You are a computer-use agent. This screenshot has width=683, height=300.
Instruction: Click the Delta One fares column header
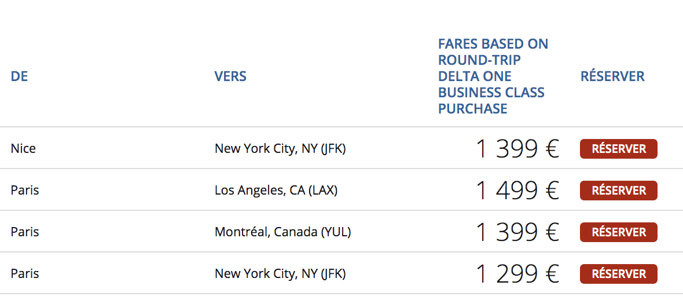493,76
